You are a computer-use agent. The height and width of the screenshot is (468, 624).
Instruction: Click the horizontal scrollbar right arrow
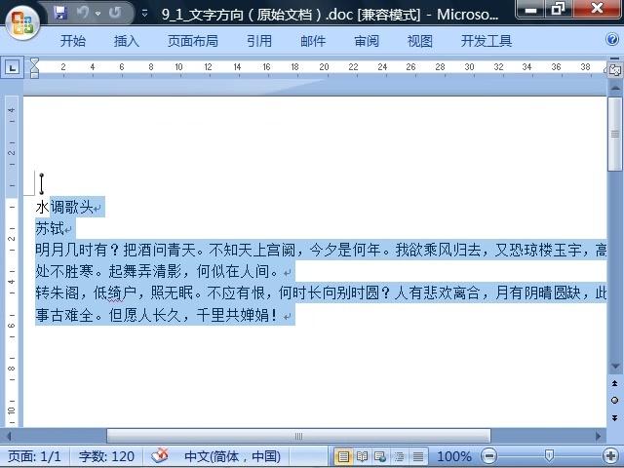(598, 436)
